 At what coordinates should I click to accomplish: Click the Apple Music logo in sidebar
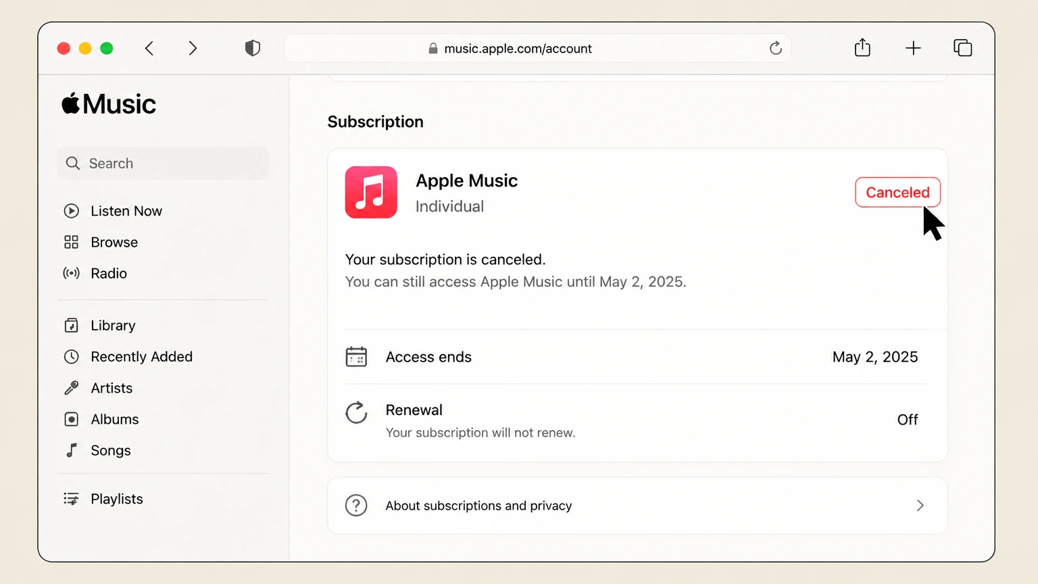coord(109,104)
